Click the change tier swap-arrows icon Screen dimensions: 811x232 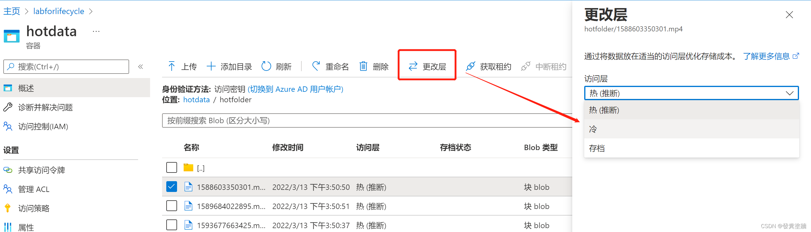pyautogui.click(x=413, y=66)
